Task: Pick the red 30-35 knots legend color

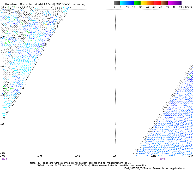Action: point(158,3)
